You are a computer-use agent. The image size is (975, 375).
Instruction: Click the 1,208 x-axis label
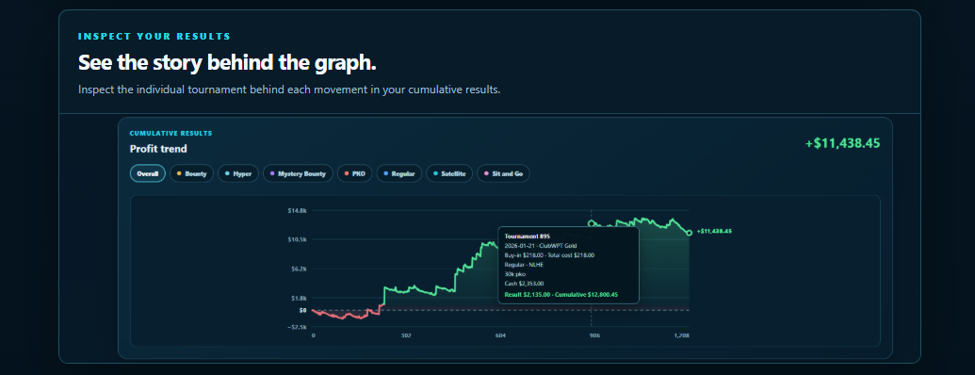[x=681, y=335]
